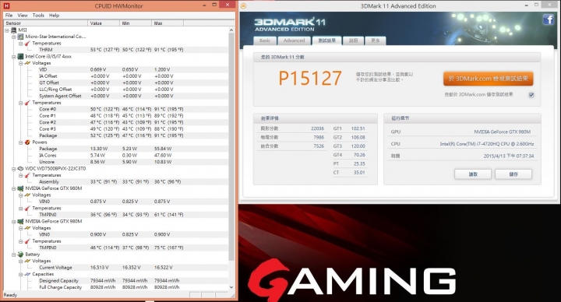Collapse the Intel Core i3/i5/i7 node
Screen dimensions: 561x302
tap(13, 57)
